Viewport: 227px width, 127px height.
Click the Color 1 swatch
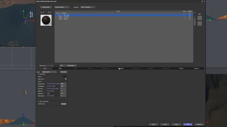(65, 77)
